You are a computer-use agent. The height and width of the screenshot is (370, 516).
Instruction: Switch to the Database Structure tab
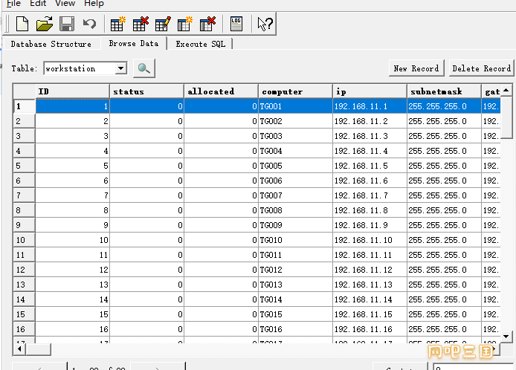[51, 44]
